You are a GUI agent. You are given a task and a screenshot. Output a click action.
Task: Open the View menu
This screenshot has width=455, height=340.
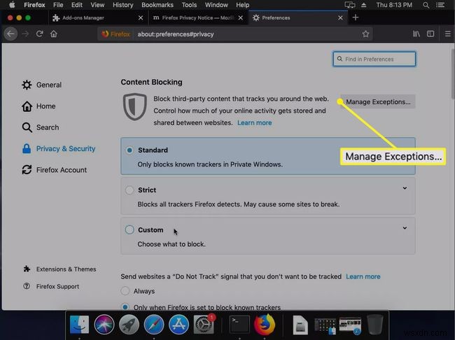(x=97, y=5)
